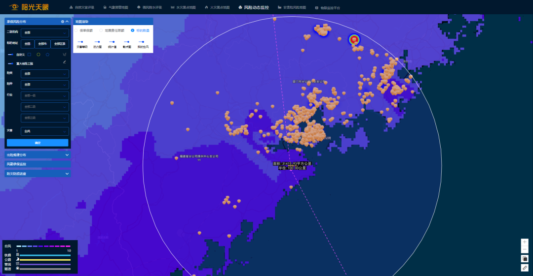Screen dimensions: 533x276
Task: Click the 阳光天眼 logo
Action: pos(29,7)
